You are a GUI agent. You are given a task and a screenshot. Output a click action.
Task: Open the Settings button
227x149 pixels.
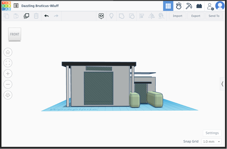click(x=212, y=133)
